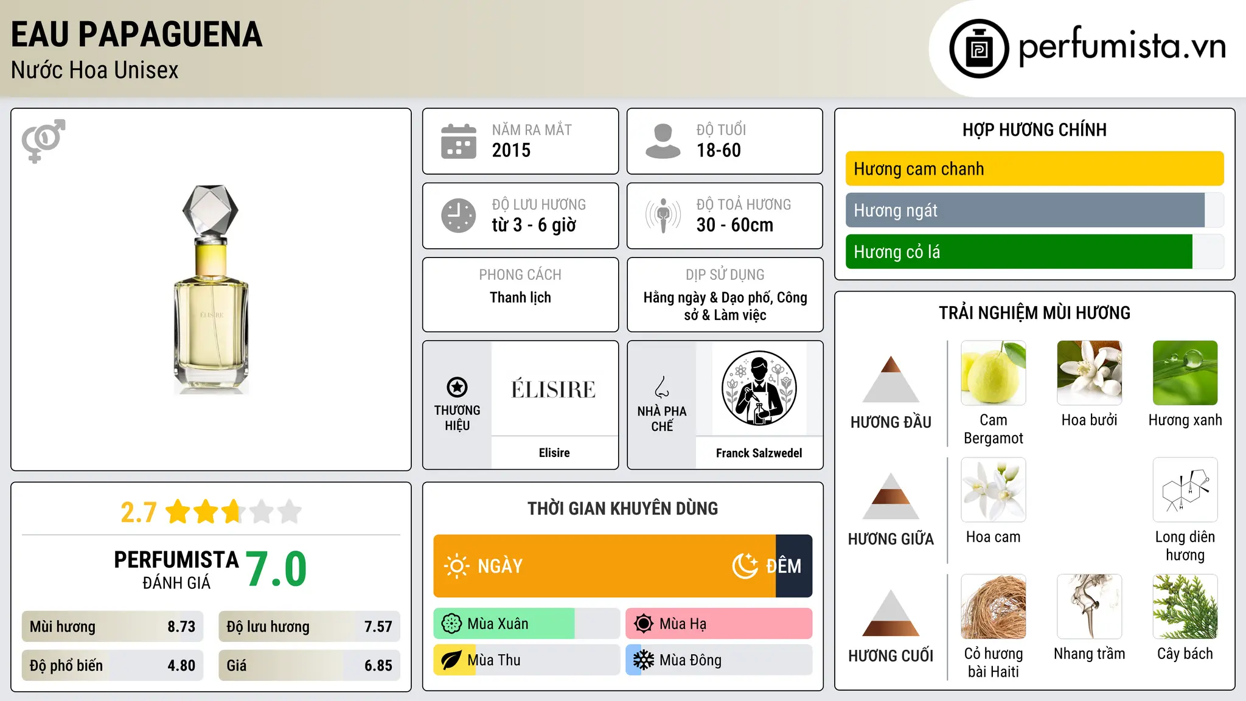Click the Giá 6.85 score bar

pos(309,666)
